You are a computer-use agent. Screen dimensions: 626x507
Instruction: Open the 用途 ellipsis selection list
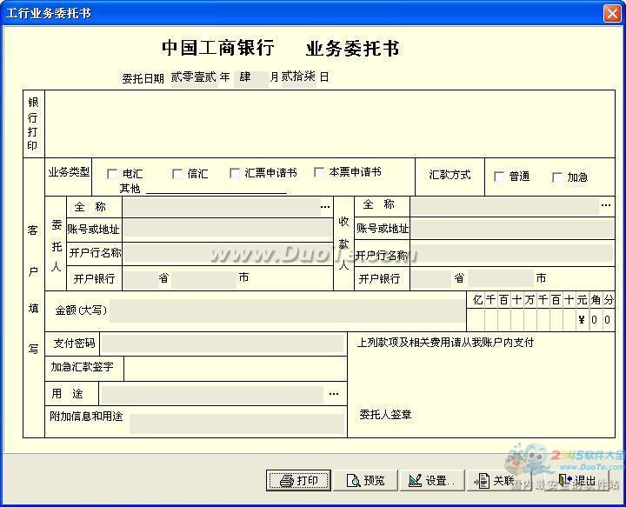tap(334, 394)
